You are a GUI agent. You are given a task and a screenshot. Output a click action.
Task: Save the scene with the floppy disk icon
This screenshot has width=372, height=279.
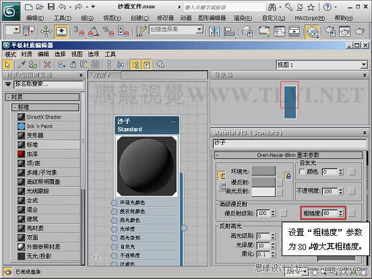pyautogui.click(x=51, y=7)
